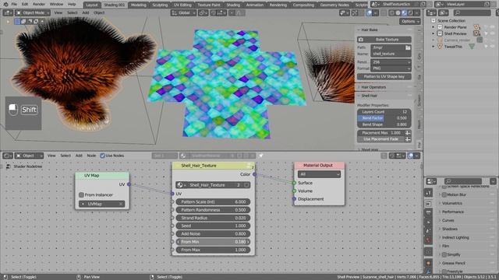Screen dimensions: 499x280
Task: Toggle the Use Nodes checkbox
Action: (102, 156)
